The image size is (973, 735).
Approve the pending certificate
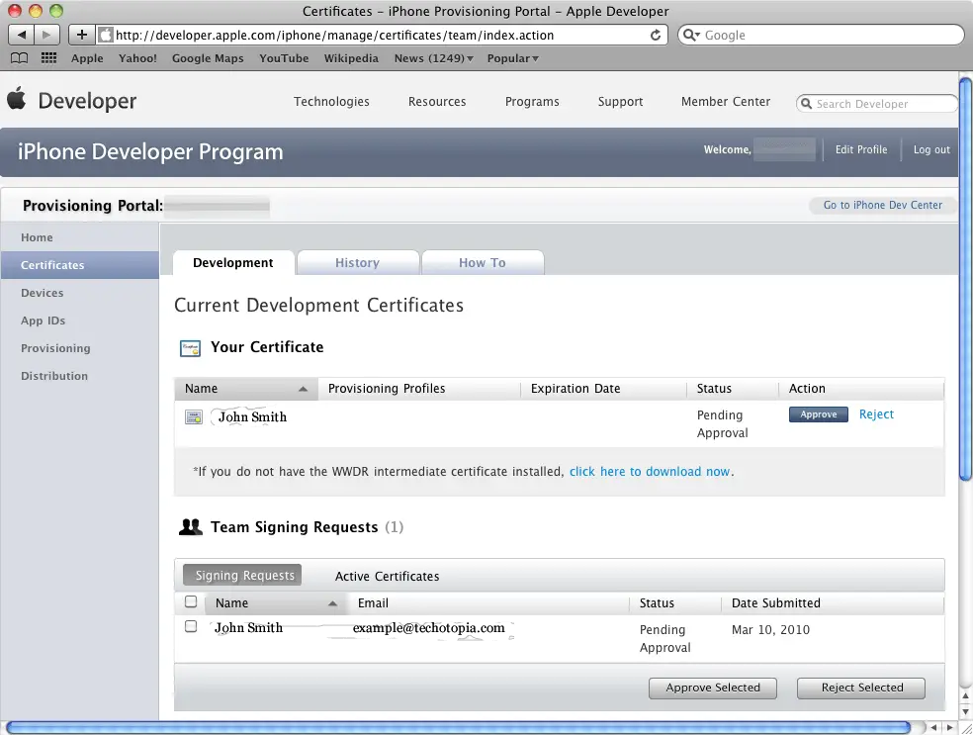point(818,414)
